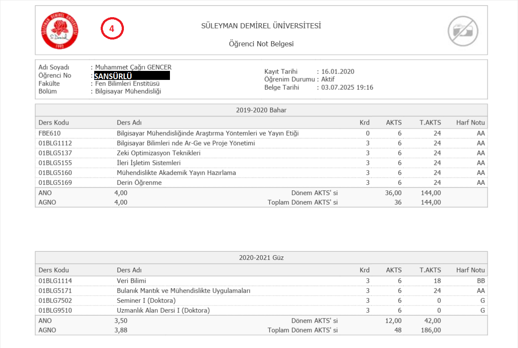Screen dimensions: 518x348
Task: Click the Süleyman Demirel University rose logo
Action: [60, 30]
